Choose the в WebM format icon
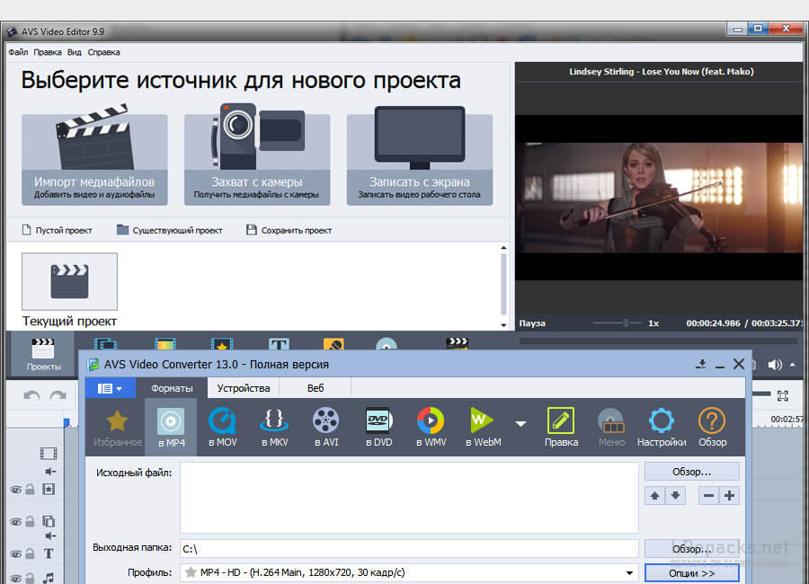The height and width of the screenshot is (584, 809). pos(483,427)
